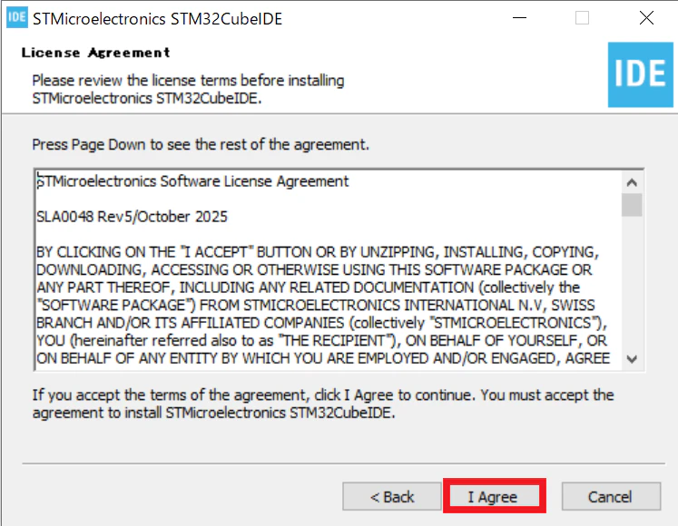Click the If you accept the terms paragraph

323,404
